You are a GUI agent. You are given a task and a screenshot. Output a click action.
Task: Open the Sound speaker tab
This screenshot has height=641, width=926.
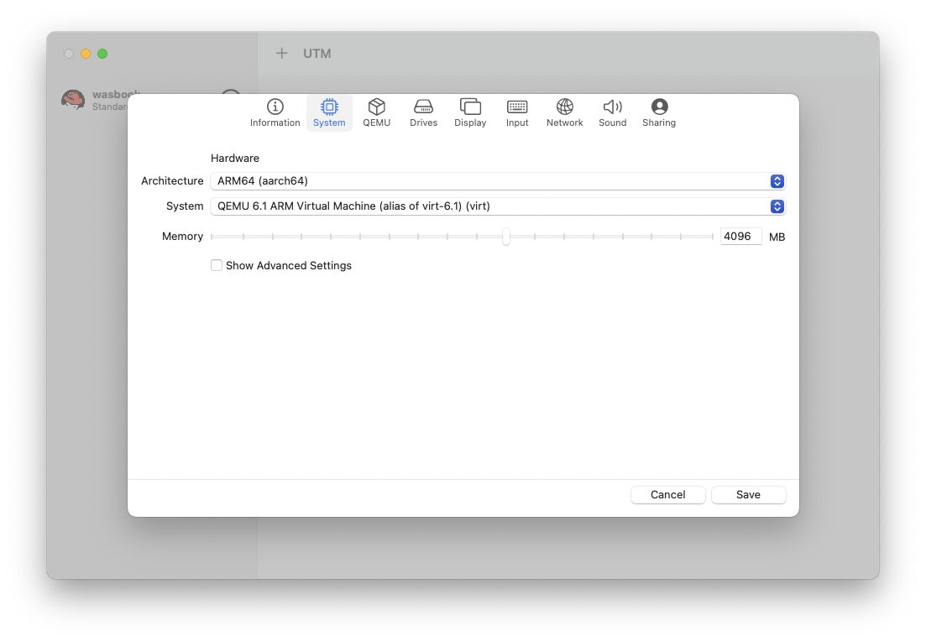(x=612, y=112)
